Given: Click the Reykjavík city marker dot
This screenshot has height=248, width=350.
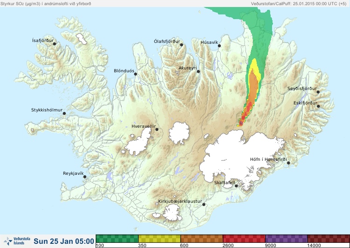Looking at the screenshot, I should point(85,177).
